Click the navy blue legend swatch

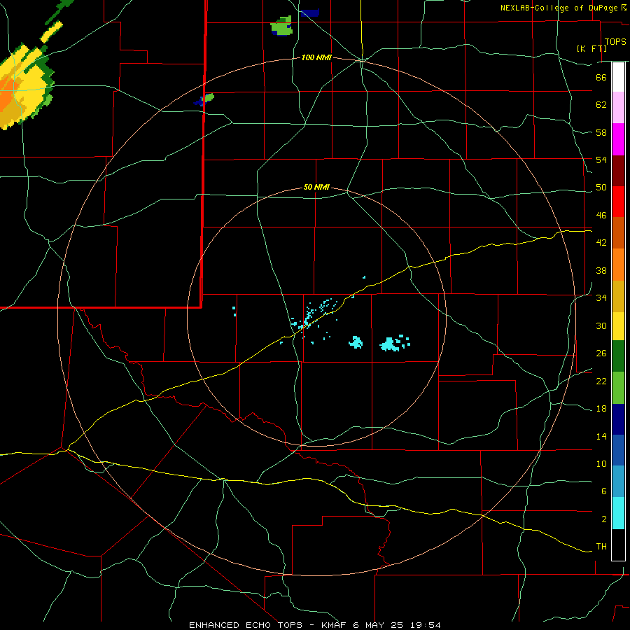pyautogui.click(x=618, y=419)
